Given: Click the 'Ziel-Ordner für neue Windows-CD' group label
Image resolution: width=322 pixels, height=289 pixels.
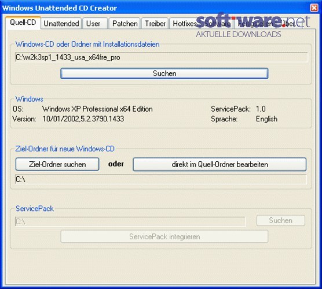Looking at the screenshot, I should [65, 149].
